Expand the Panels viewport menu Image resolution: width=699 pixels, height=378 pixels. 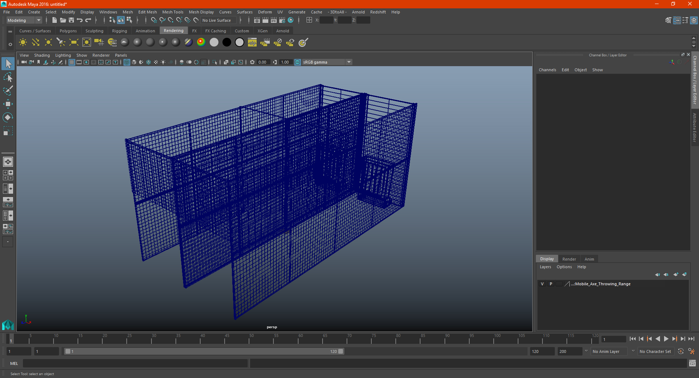click(x=121, y=55)
